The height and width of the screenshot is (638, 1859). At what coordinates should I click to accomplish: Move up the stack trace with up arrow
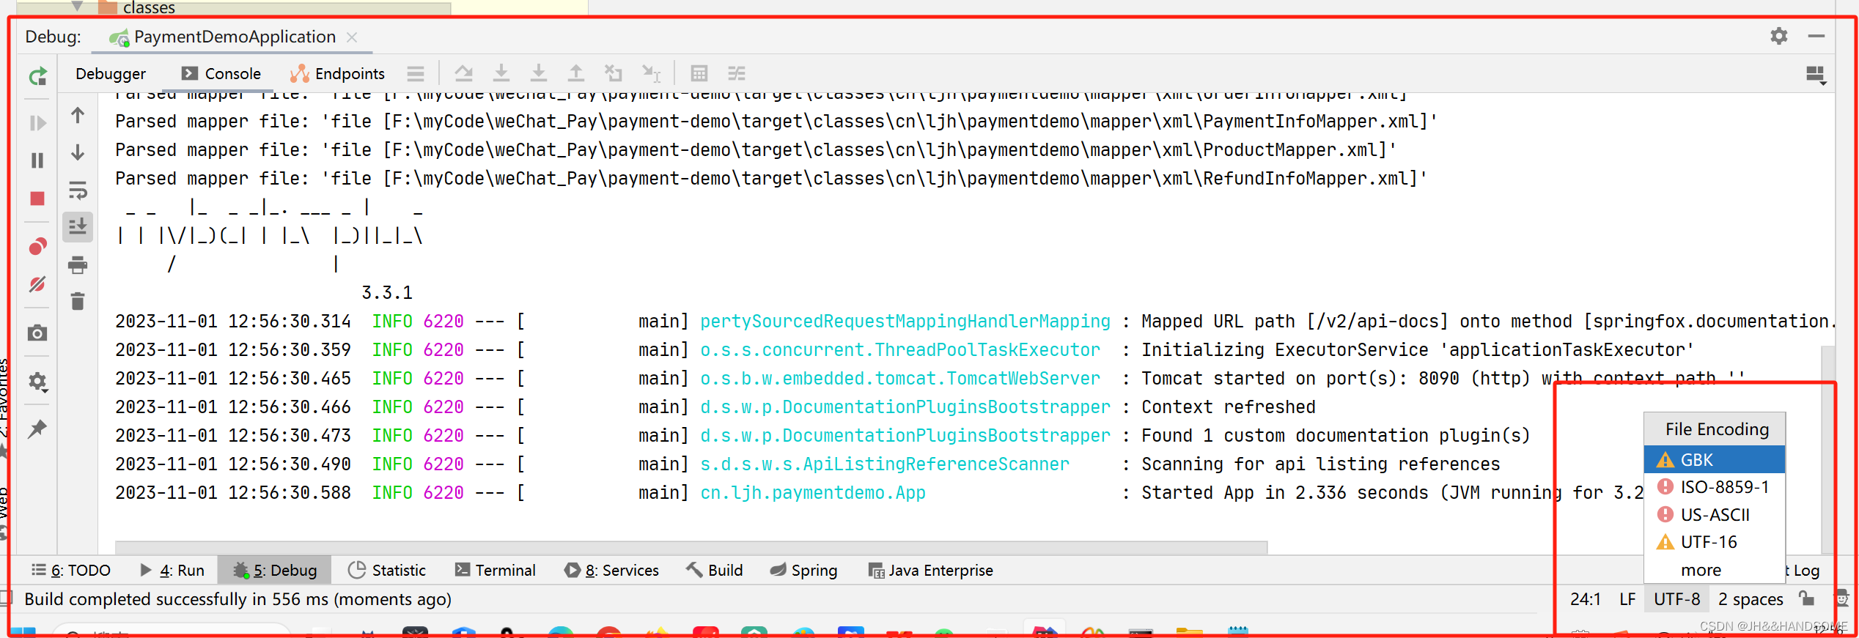[x=78, y=115]
